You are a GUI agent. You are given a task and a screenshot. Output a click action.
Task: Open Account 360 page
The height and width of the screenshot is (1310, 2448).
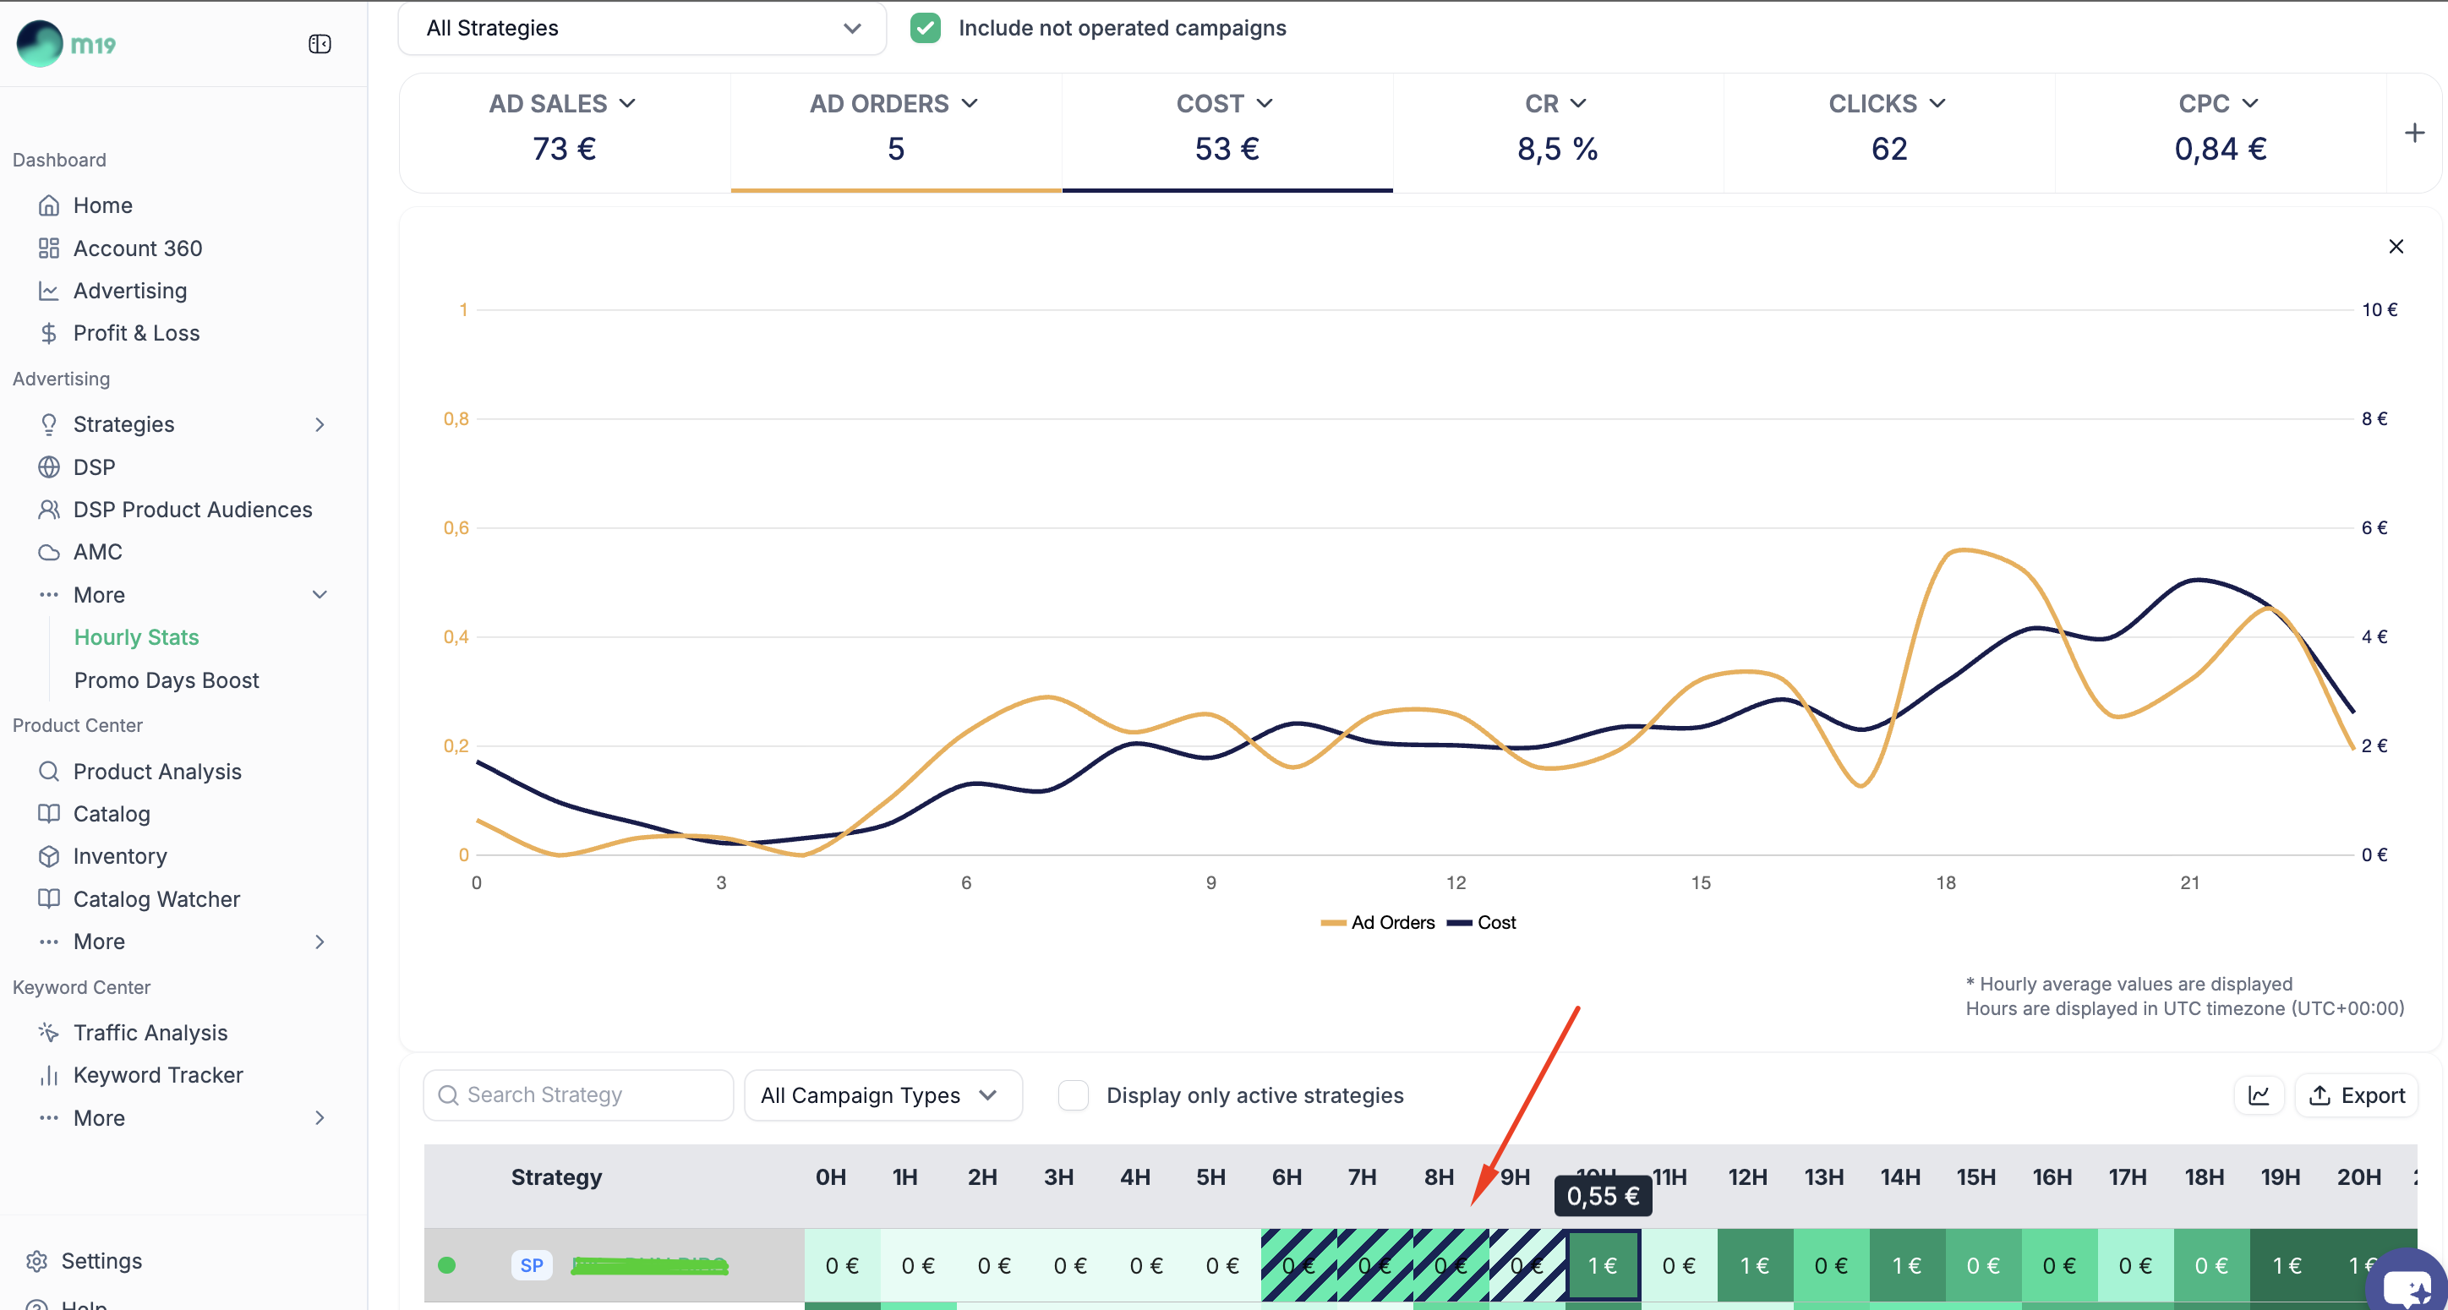[x=138, y=248]
